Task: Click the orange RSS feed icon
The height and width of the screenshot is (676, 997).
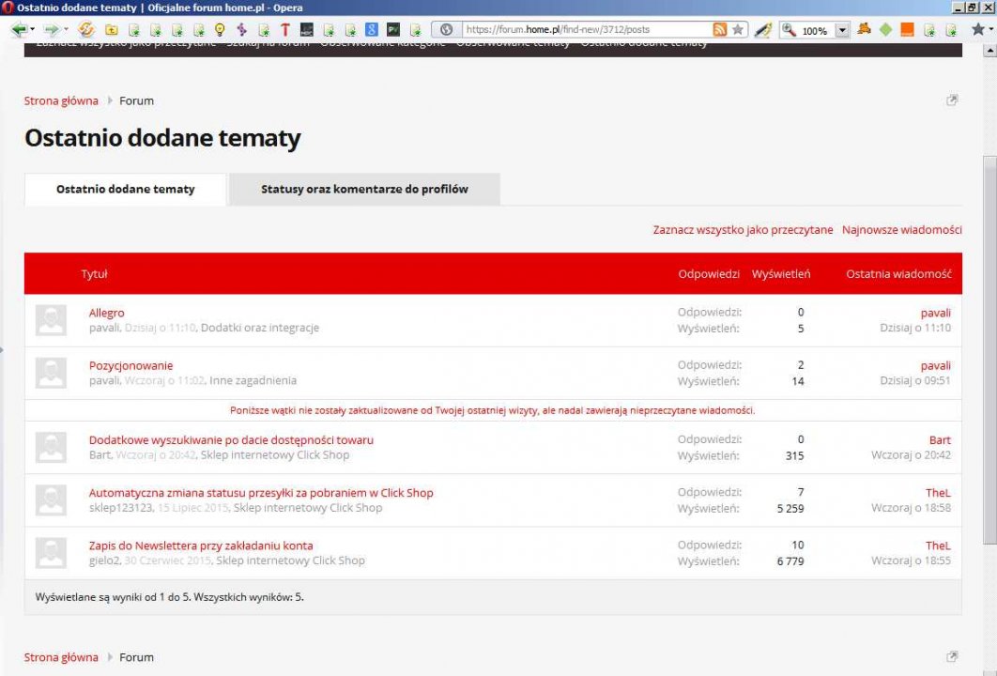Action: (x=720, y=29)
